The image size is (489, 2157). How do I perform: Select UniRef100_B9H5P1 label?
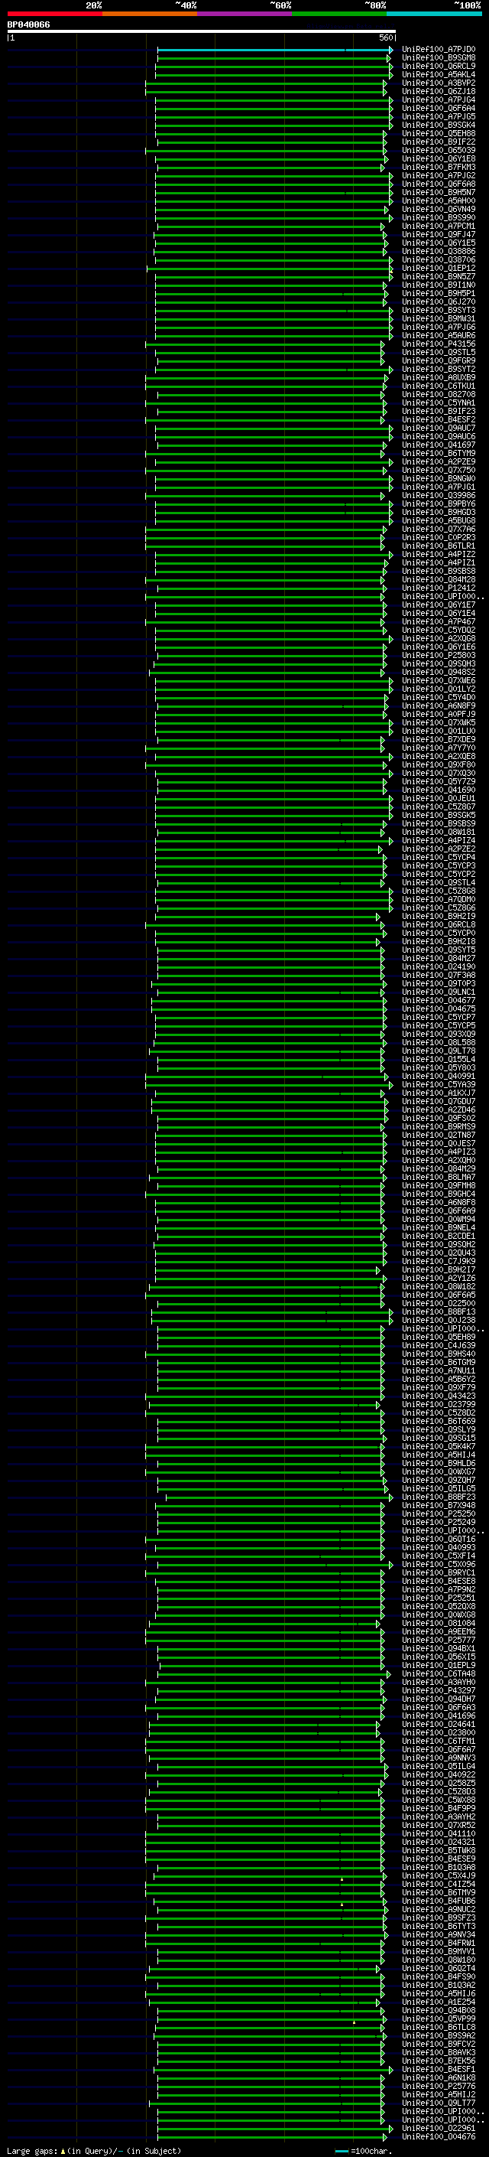coord(439,293)
